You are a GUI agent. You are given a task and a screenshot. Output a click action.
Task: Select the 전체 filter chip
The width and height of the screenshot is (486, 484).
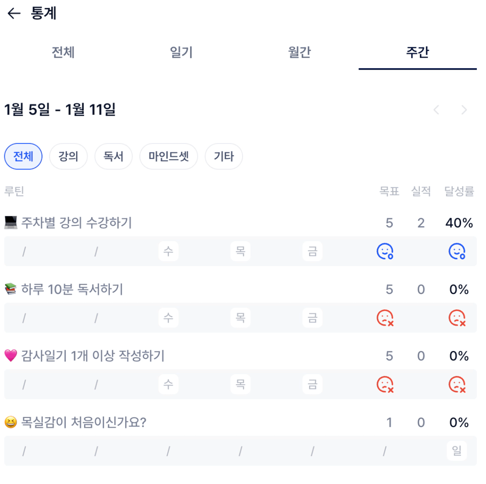coord(23,156)
